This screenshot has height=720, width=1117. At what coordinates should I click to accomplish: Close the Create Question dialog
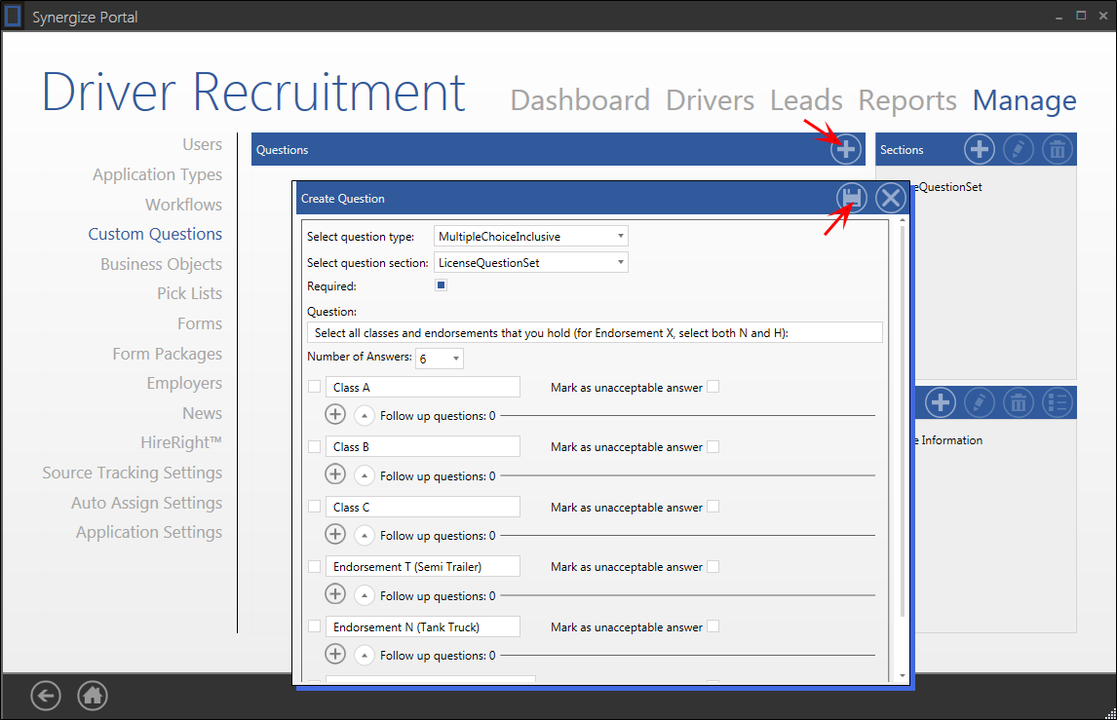(x=890, y=198)
